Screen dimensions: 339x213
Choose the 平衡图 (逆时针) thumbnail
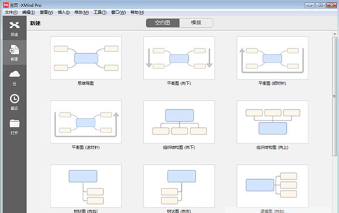coord(86,122)
